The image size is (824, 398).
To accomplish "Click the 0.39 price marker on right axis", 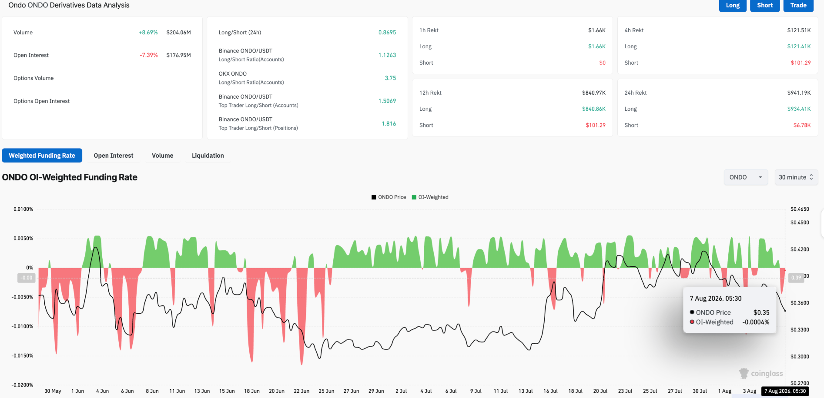I will click(796, 278).
